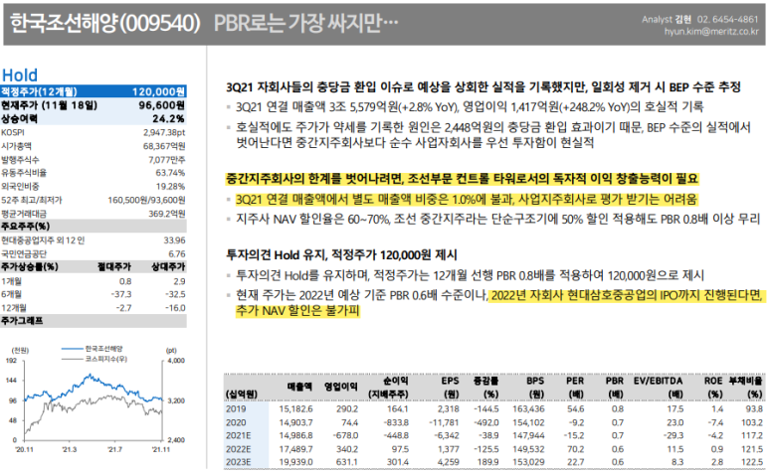The image size is (769, 475).
Task: Select the 적정주가(12개월) row label
Action: tap(39, 91)
